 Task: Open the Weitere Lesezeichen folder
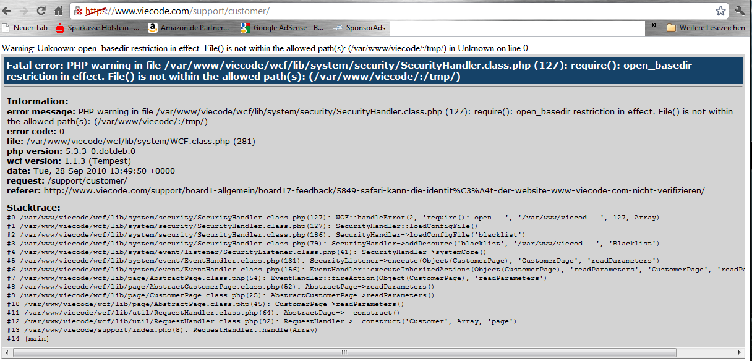(706, 28)
